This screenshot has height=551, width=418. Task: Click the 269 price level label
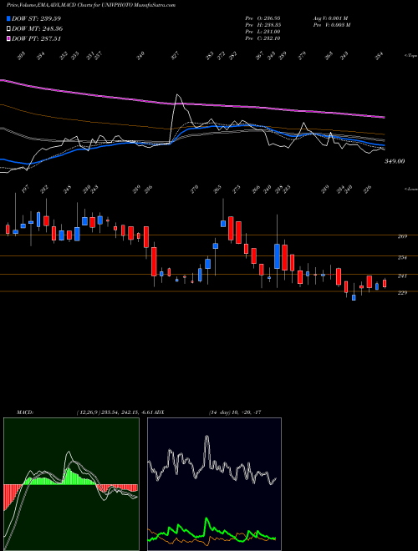tap(402, 236)
